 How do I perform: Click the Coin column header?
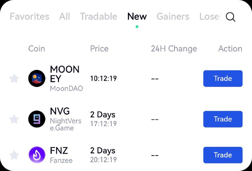tap(37, 49)
